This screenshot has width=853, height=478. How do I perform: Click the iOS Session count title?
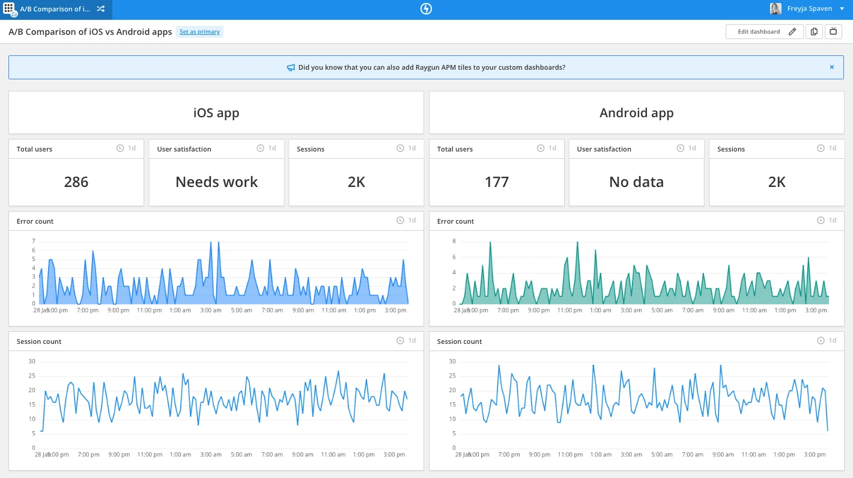39,342
